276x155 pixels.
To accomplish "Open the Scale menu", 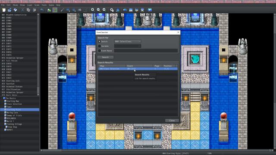I will click(x=37, y=5).
